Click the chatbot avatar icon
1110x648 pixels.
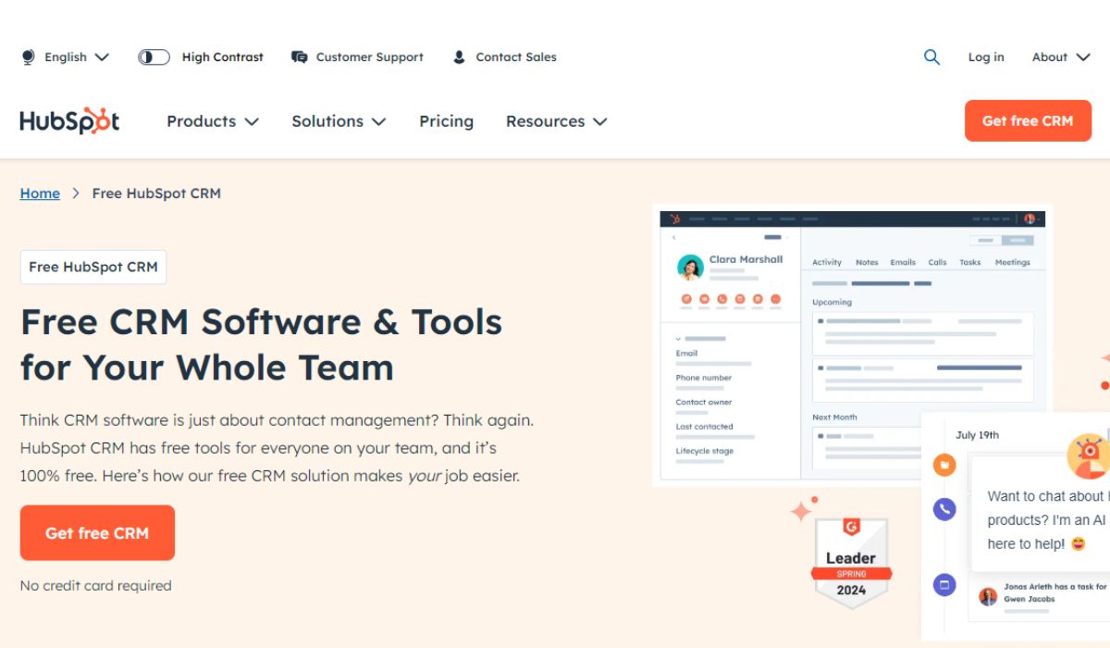tap(1090, 455)
